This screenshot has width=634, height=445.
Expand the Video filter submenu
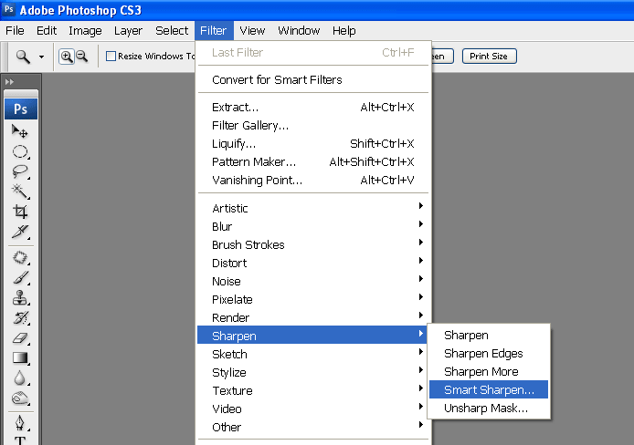coord(312,409)
